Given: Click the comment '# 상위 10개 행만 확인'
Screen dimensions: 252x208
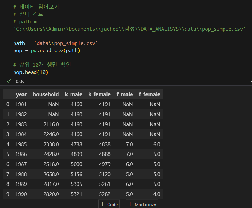Looking at the screenshot, I should [x=42, y=65].
